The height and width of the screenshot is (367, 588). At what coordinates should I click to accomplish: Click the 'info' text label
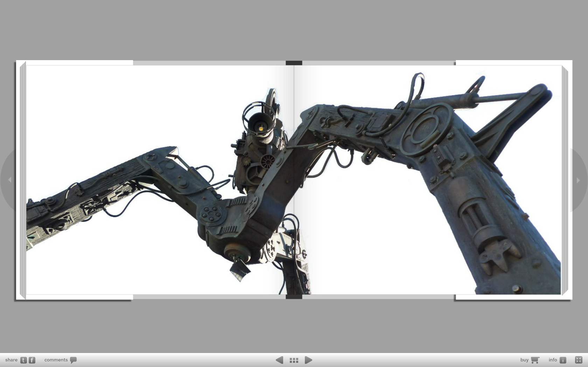pos(553,360)
